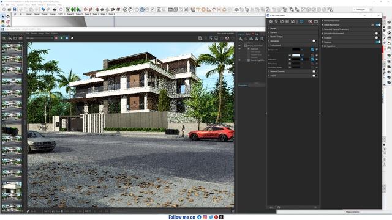Switch to Scene 10 tab
This screenshot has height=220, width=392.
coord(70,14)
